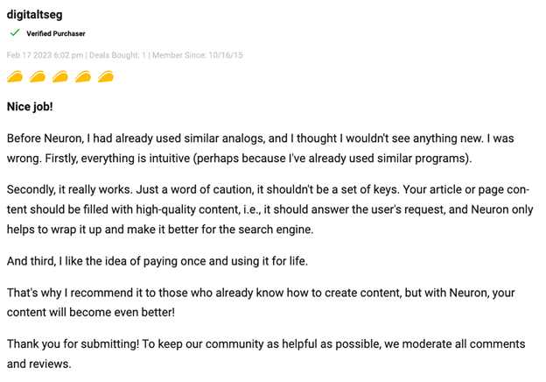
Task: Click the green verified checkmark icon
Action: coord(15,33)
